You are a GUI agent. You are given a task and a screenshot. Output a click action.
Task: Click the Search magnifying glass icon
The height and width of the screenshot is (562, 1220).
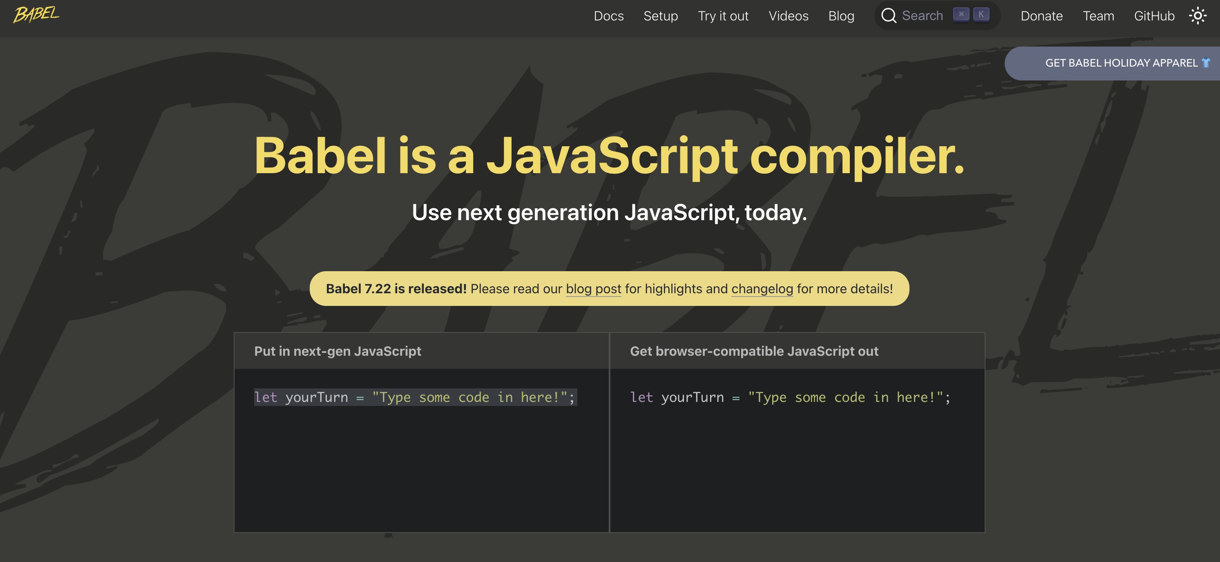[x=889, y=16]
